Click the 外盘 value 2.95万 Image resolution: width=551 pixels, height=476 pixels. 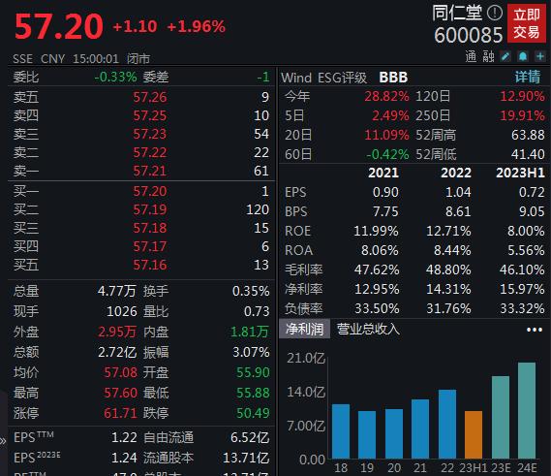(117, 332)
